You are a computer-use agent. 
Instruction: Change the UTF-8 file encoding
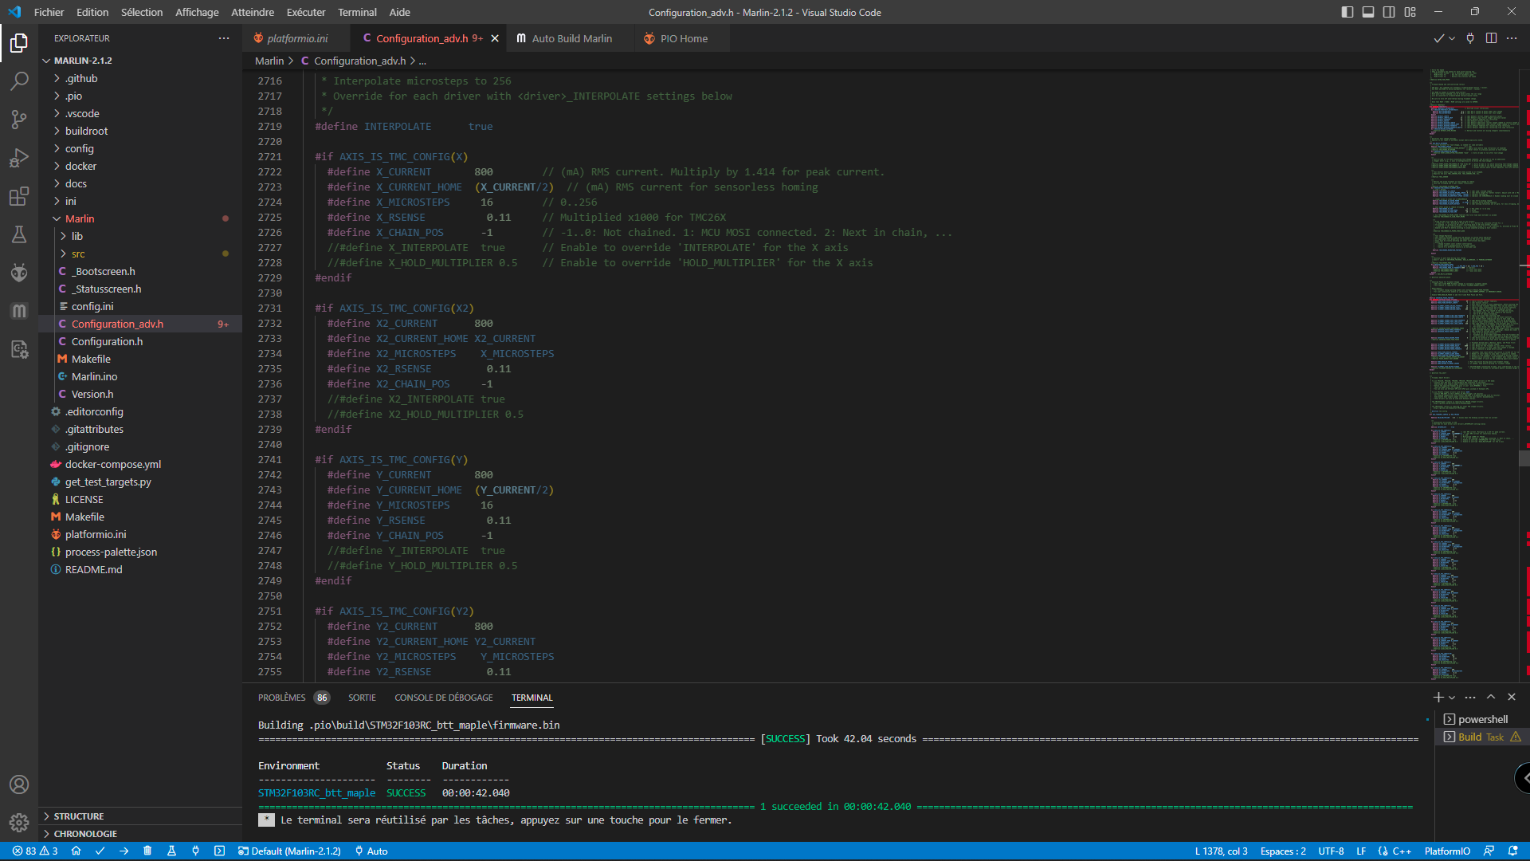[1331, 851]
